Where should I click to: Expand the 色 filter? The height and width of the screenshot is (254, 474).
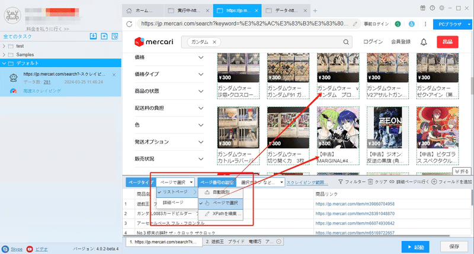click(201, 125)
